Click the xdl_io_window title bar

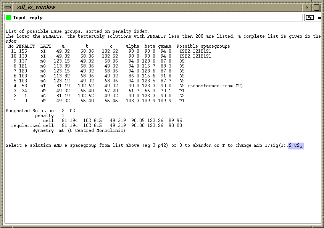158,7
